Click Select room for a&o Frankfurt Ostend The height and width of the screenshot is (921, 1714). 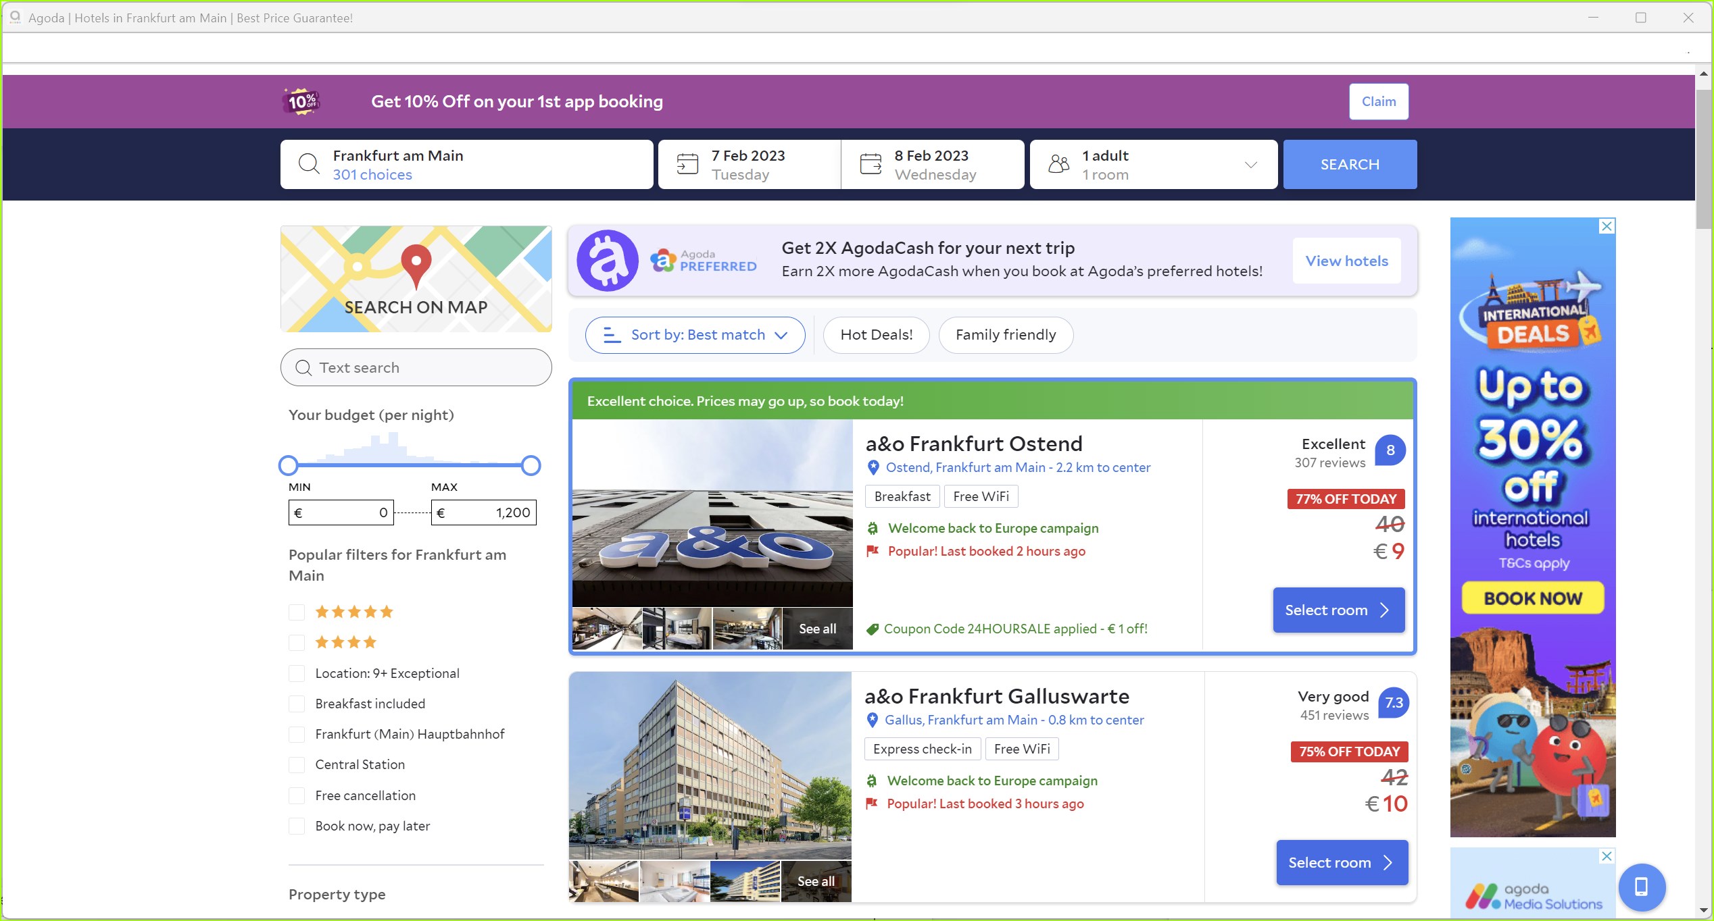click(1338, 610)
